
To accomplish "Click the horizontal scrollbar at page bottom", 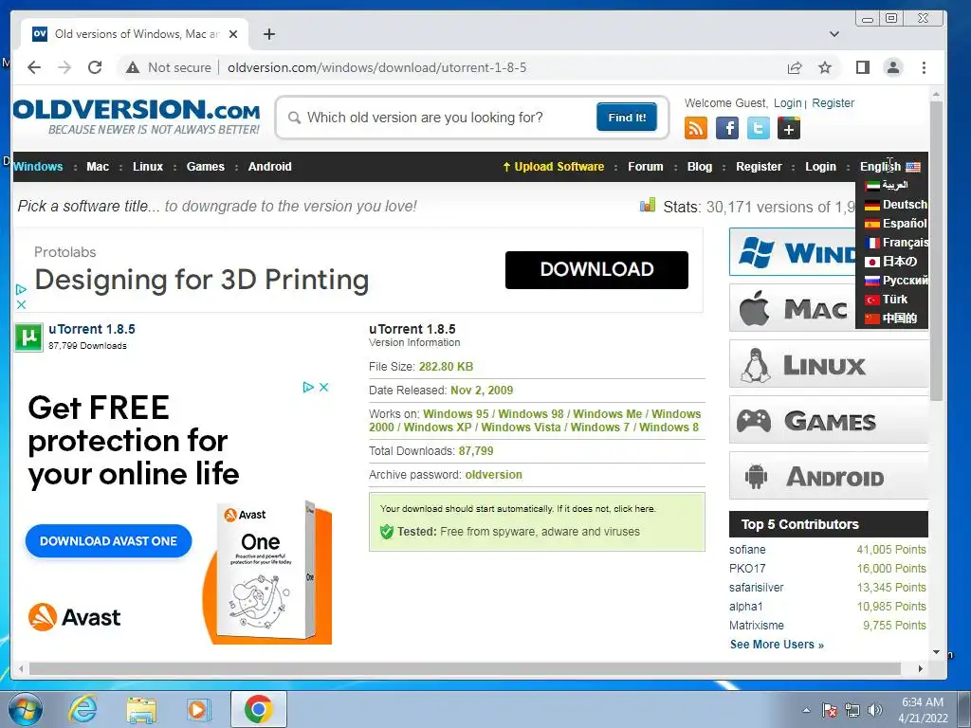I will coord(465,668).
